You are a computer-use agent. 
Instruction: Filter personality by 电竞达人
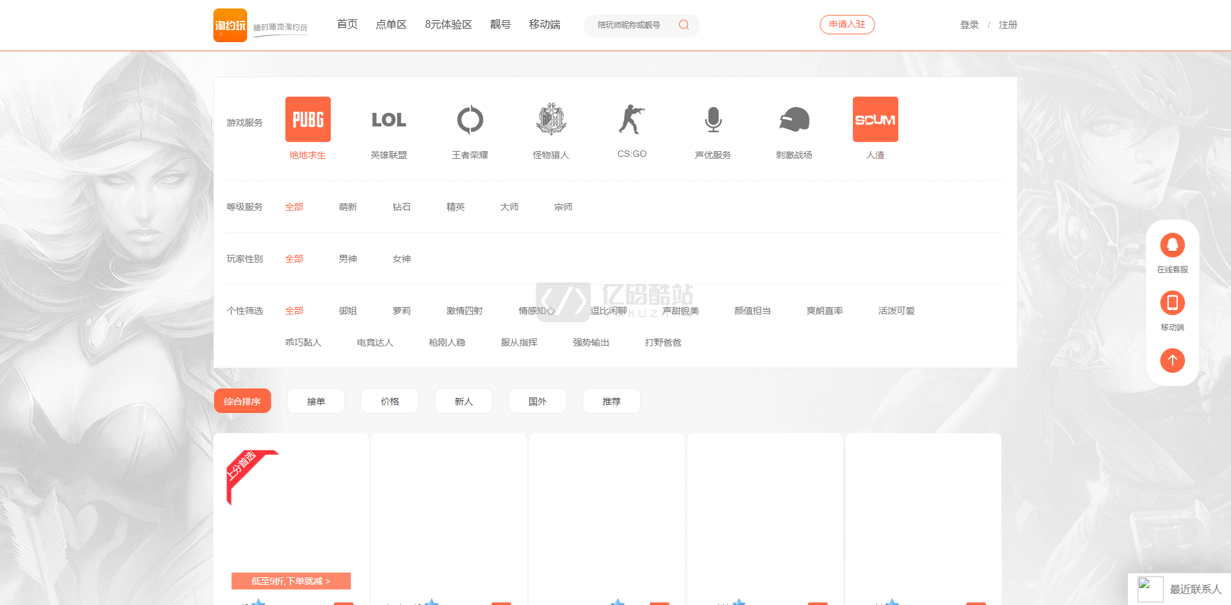[376, 342]
